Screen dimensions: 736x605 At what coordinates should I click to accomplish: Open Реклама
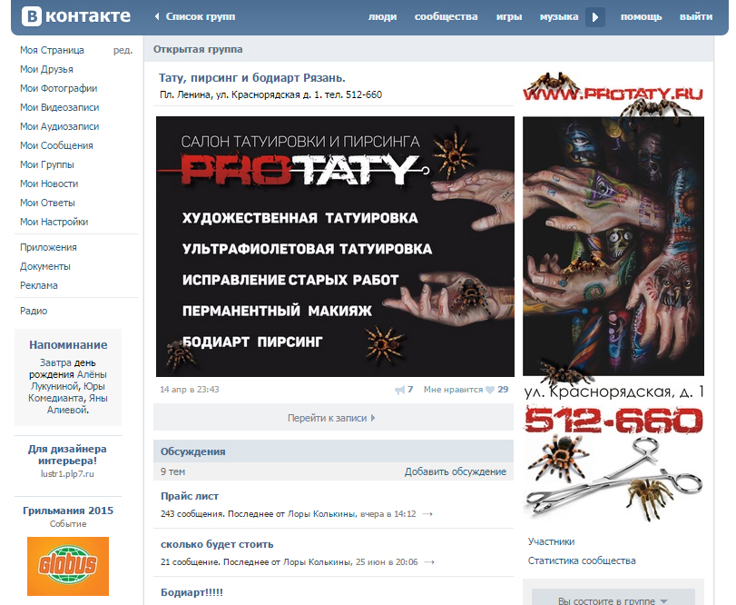(x=39, y=285)
